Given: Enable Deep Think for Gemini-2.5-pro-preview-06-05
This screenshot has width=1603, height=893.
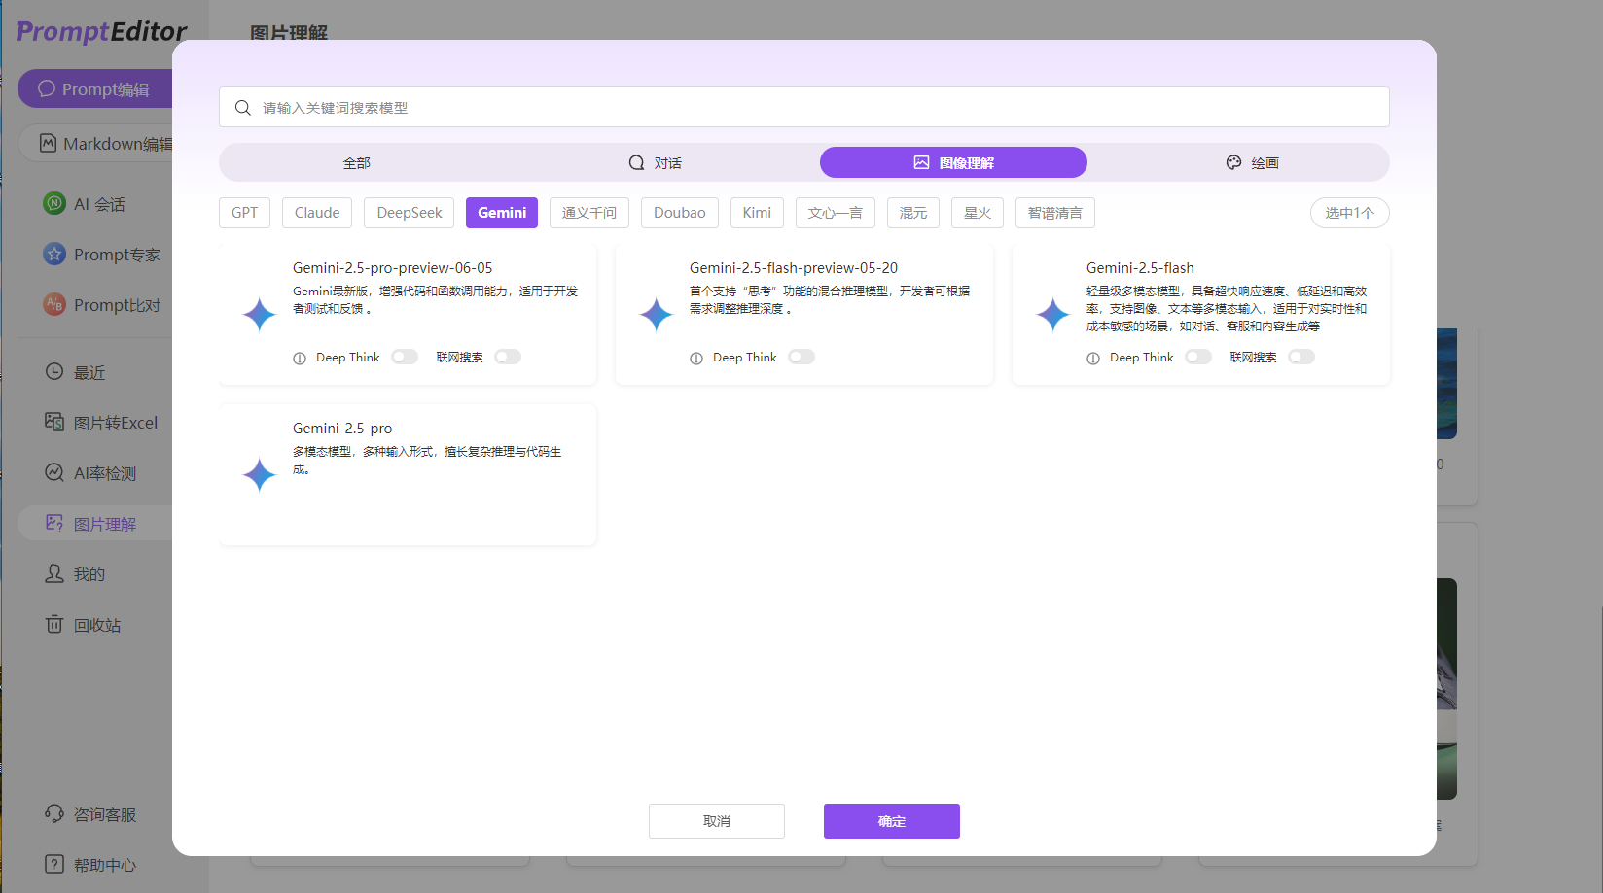Looking at the screenshot, I should point(405,357).
